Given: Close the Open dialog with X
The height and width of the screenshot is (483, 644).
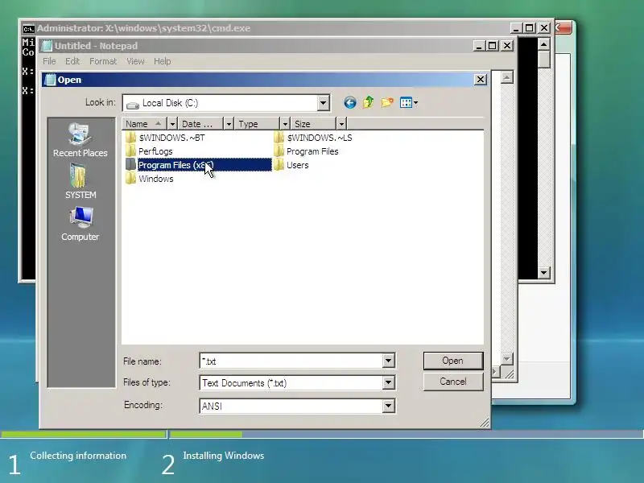Looking at the screenshot, I should click(x=481, y=79).
